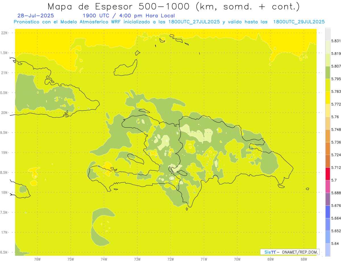341x263 pixels.
Task: Click the "69W" longitude label
Action: (x=271, y=260)
